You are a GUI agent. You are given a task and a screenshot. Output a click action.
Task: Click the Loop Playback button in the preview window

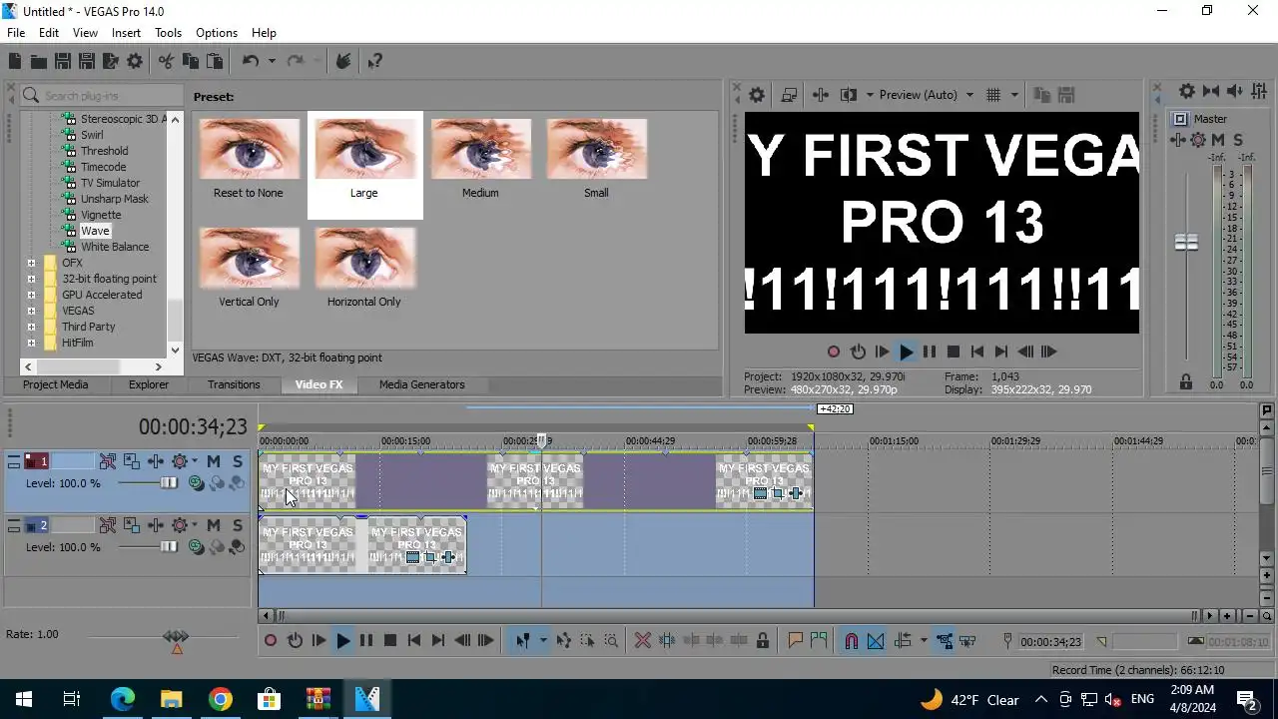[858, 352]
